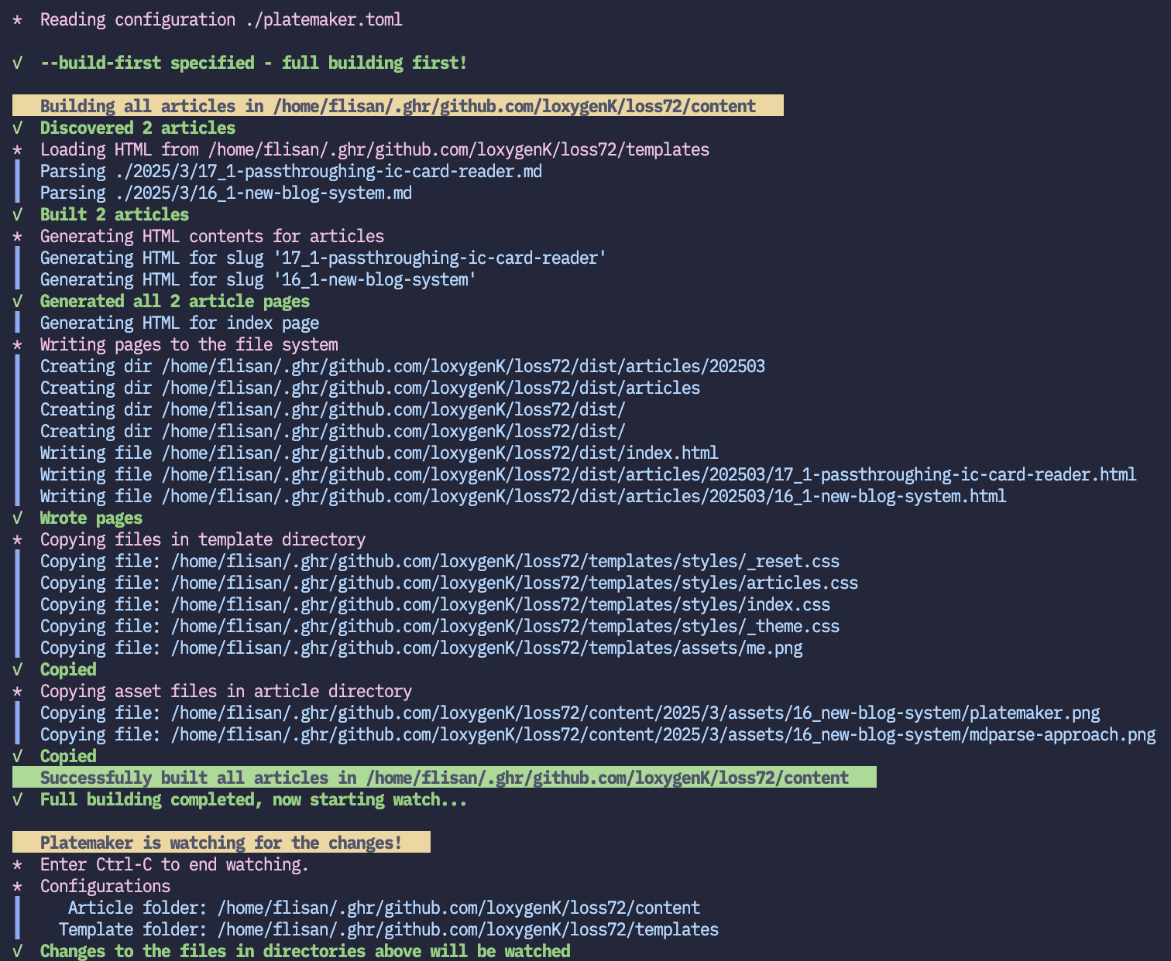Click the yellow 'Building all articles' banner

[397, 106]
